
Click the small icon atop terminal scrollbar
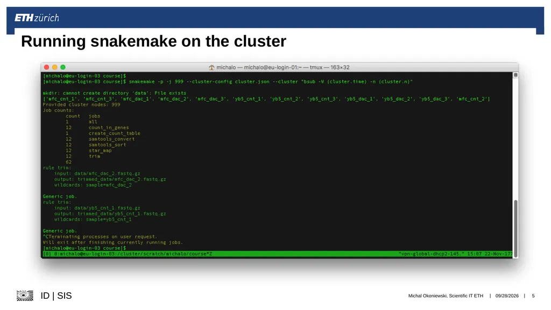[x=515, y=75]
